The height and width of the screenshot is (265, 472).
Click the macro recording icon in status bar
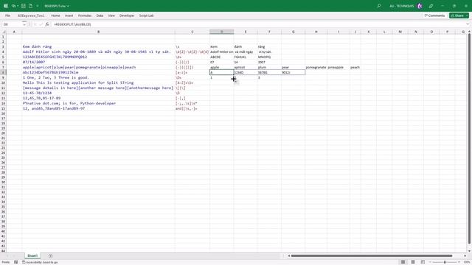(x=16, y=262)
